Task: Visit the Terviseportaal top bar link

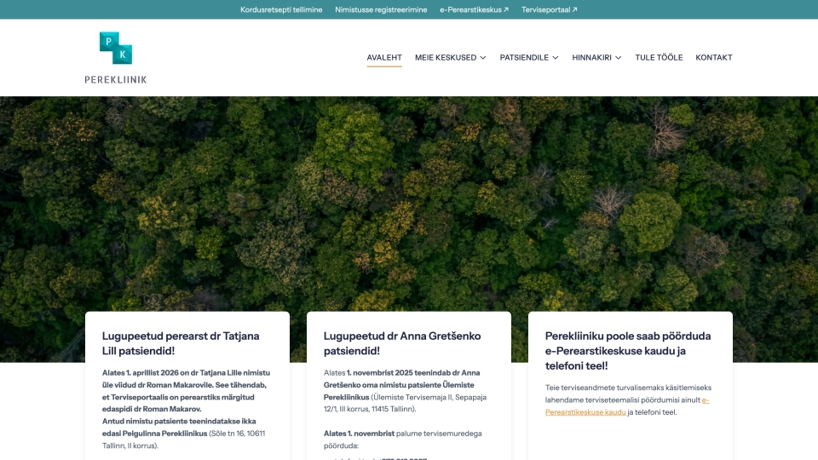Action: [545, 9]
